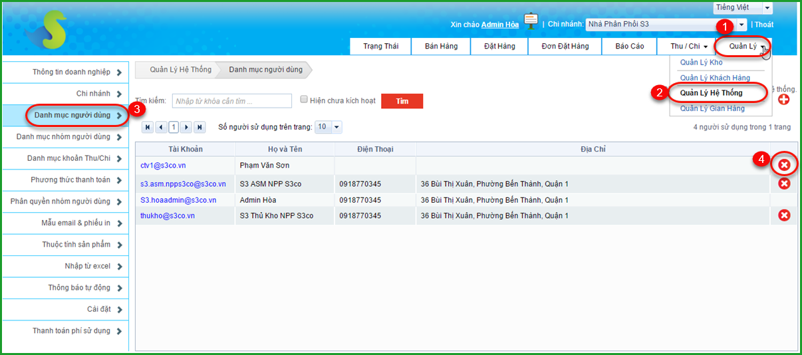The image size is (802, 355).
Task: Select 'Quản Lý Kho' from the dropdown menu
Action: (x=701, y=62)
